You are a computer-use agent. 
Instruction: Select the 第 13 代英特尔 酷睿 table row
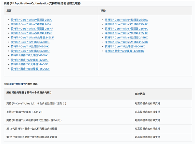(98, 129)
